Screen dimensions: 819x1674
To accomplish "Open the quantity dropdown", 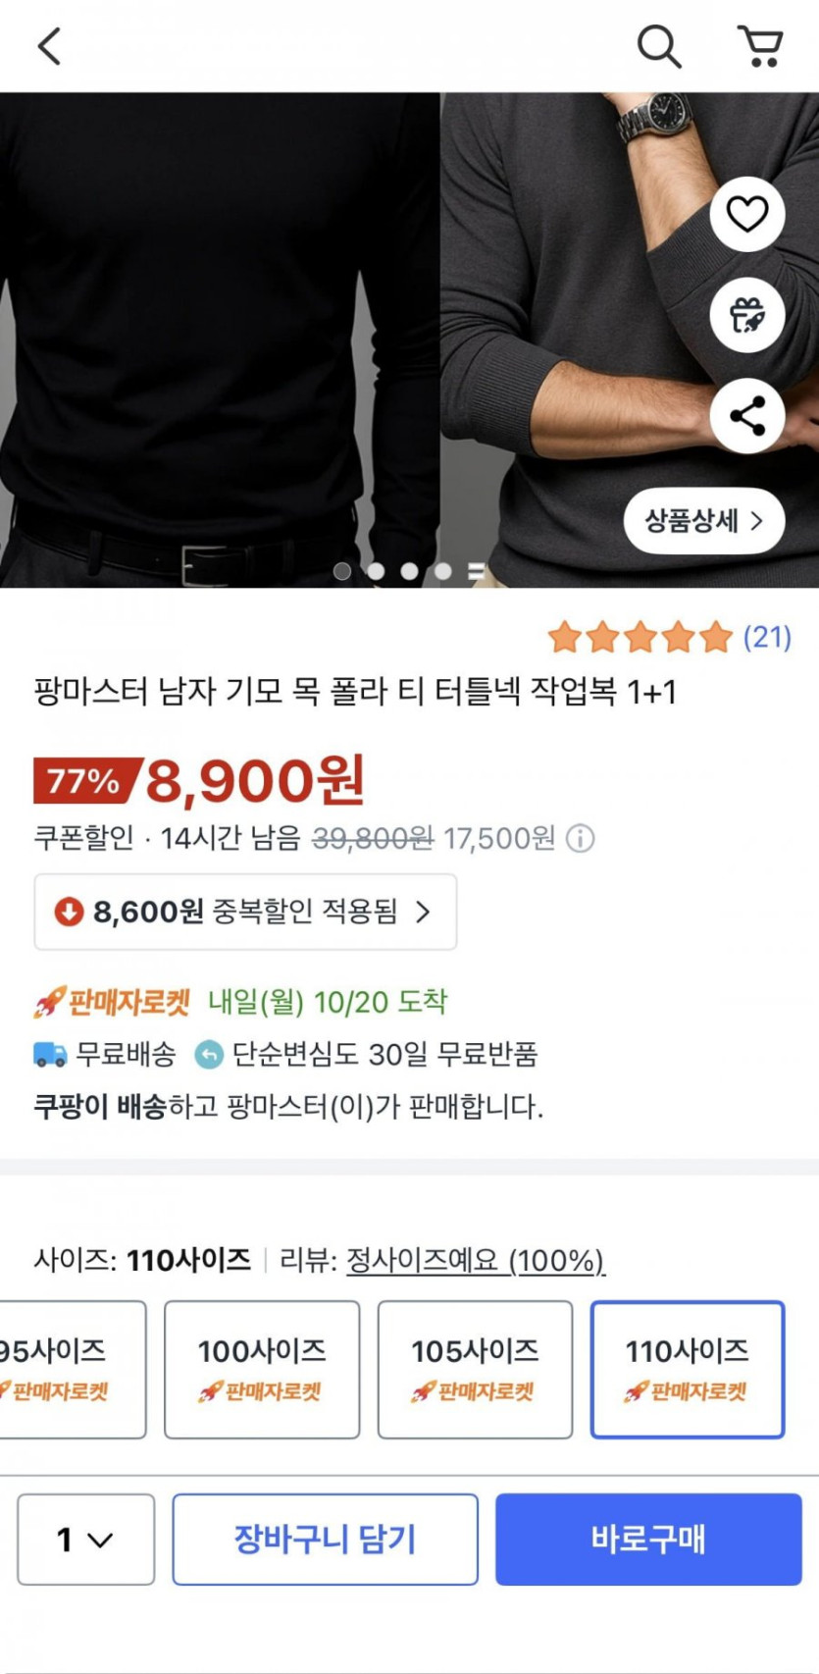I will click(x=85, y=1539).
